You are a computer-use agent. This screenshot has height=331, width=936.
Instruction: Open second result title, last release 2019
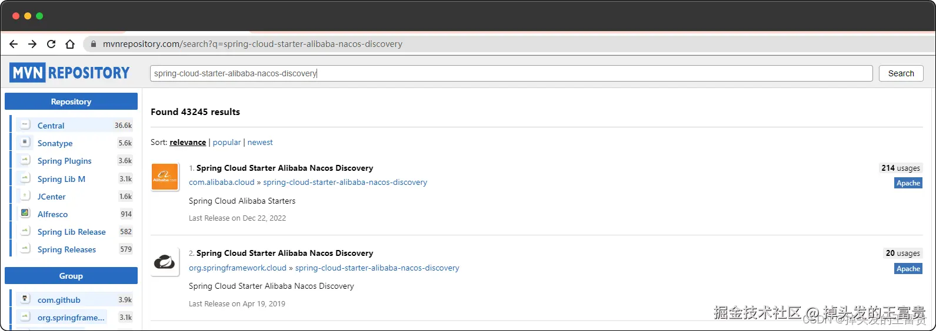click(285, 253)
